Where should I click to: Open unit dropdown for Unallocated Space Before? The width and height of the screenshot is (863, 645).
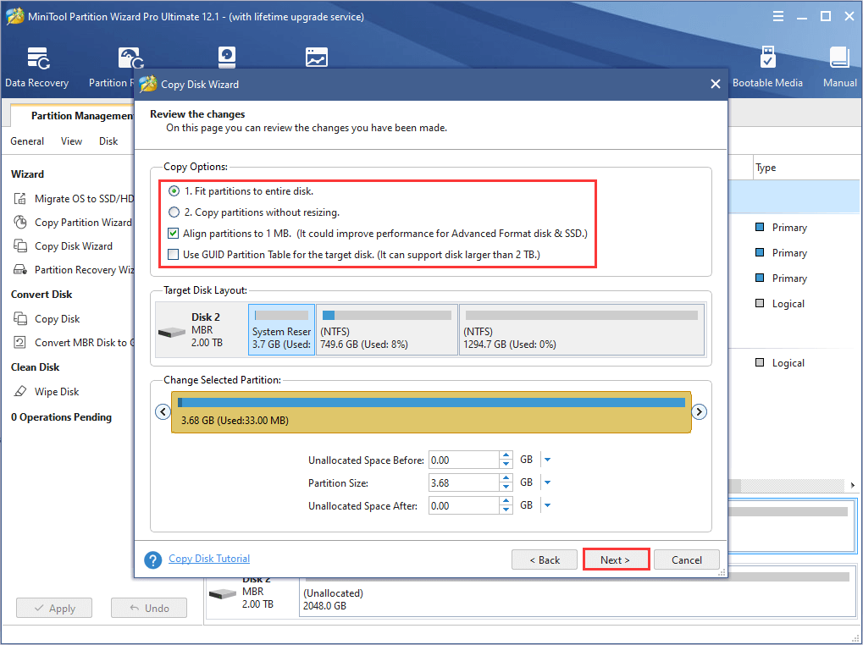(547, 460)
